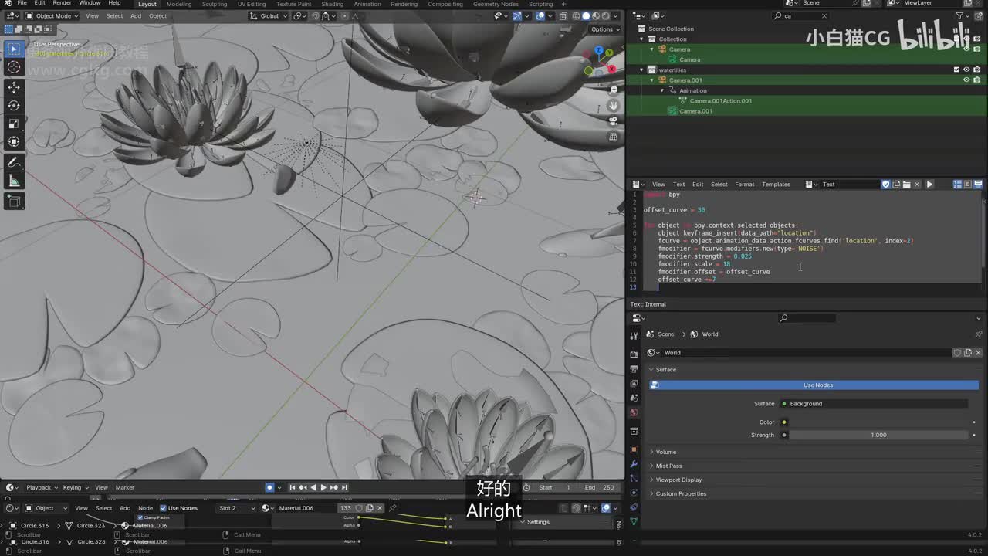The width and height of the screenshot is (988, 556).
Task: Select the Select Box tool
Action: (14, 49)
